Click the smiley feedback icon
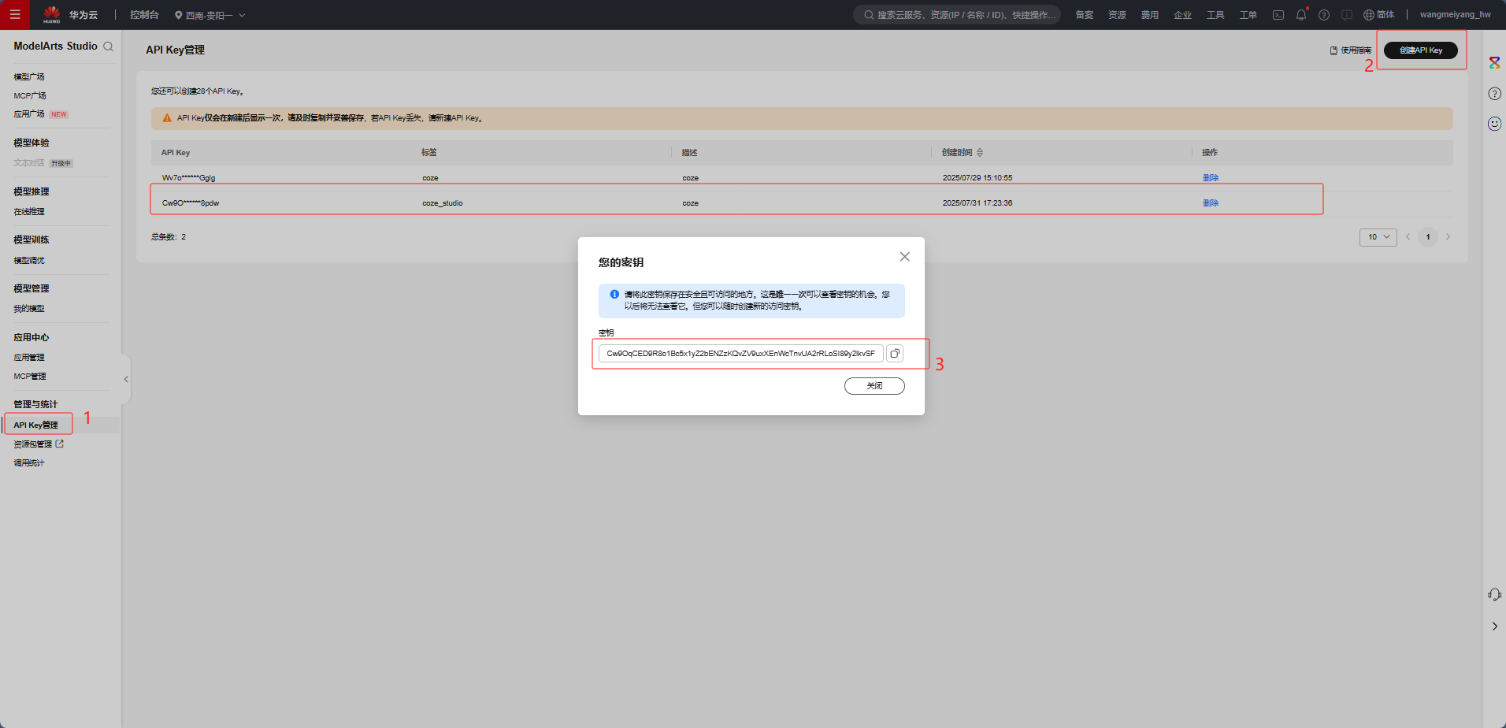 (1494, 124)
